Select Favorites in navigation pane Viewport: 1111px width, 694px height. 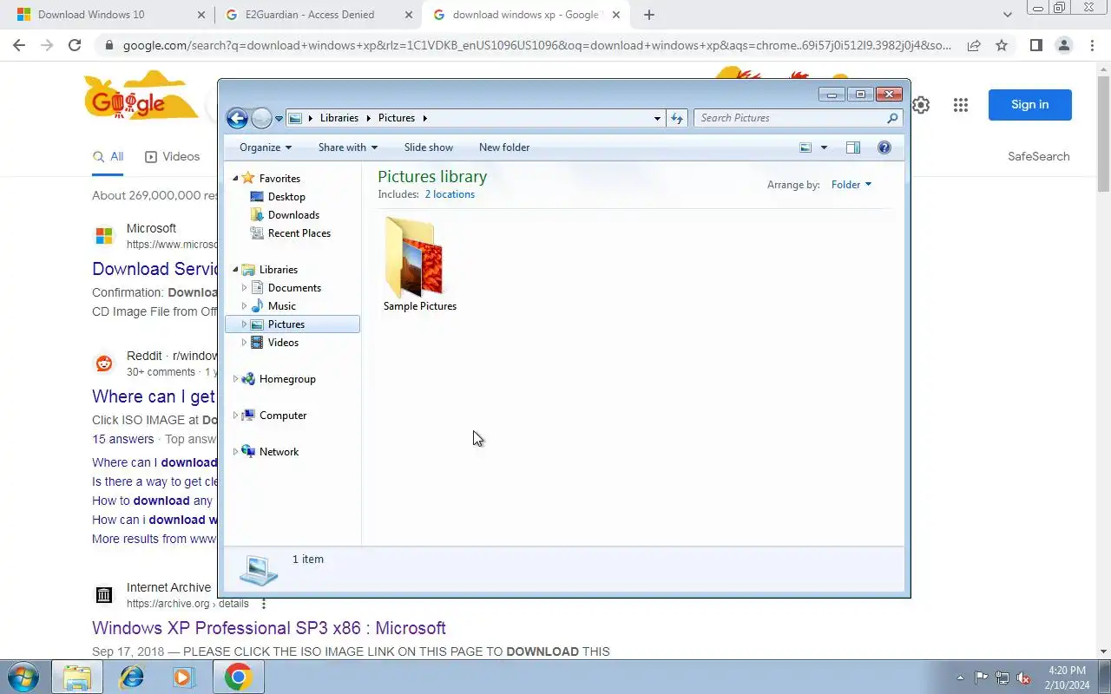coord(279,178)
